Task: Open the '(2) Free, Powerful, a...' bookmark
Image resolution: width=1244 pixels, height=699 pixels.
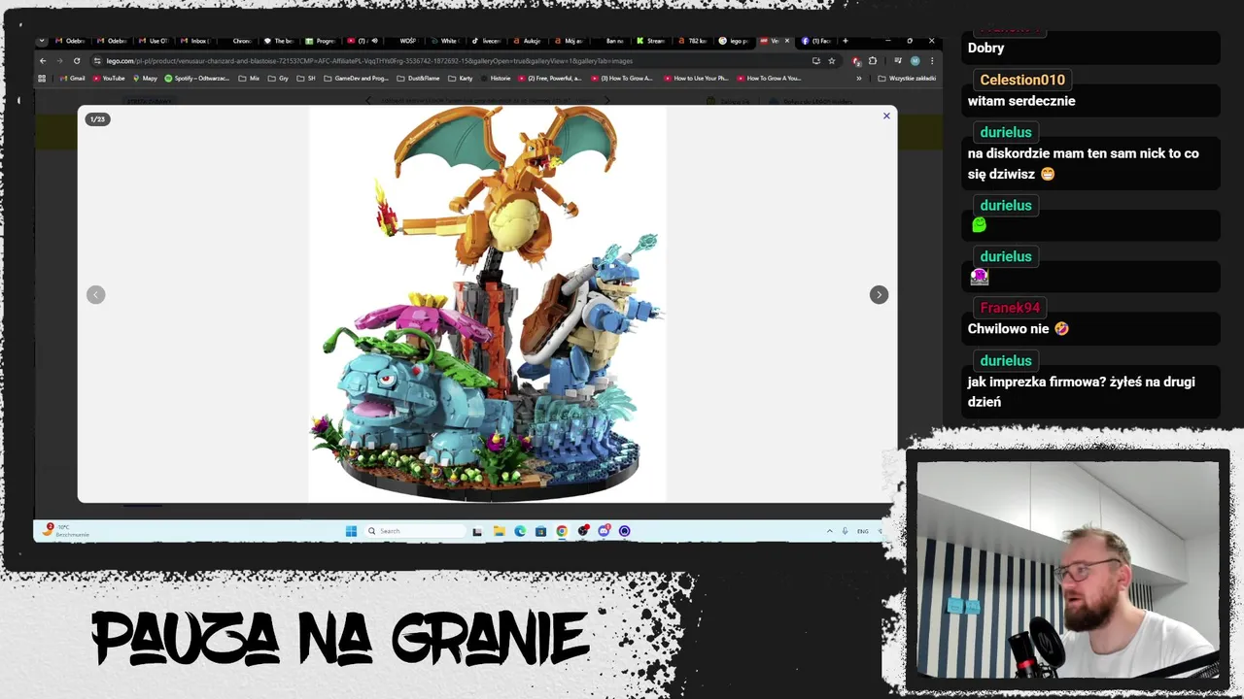Action: pos(550,79)
